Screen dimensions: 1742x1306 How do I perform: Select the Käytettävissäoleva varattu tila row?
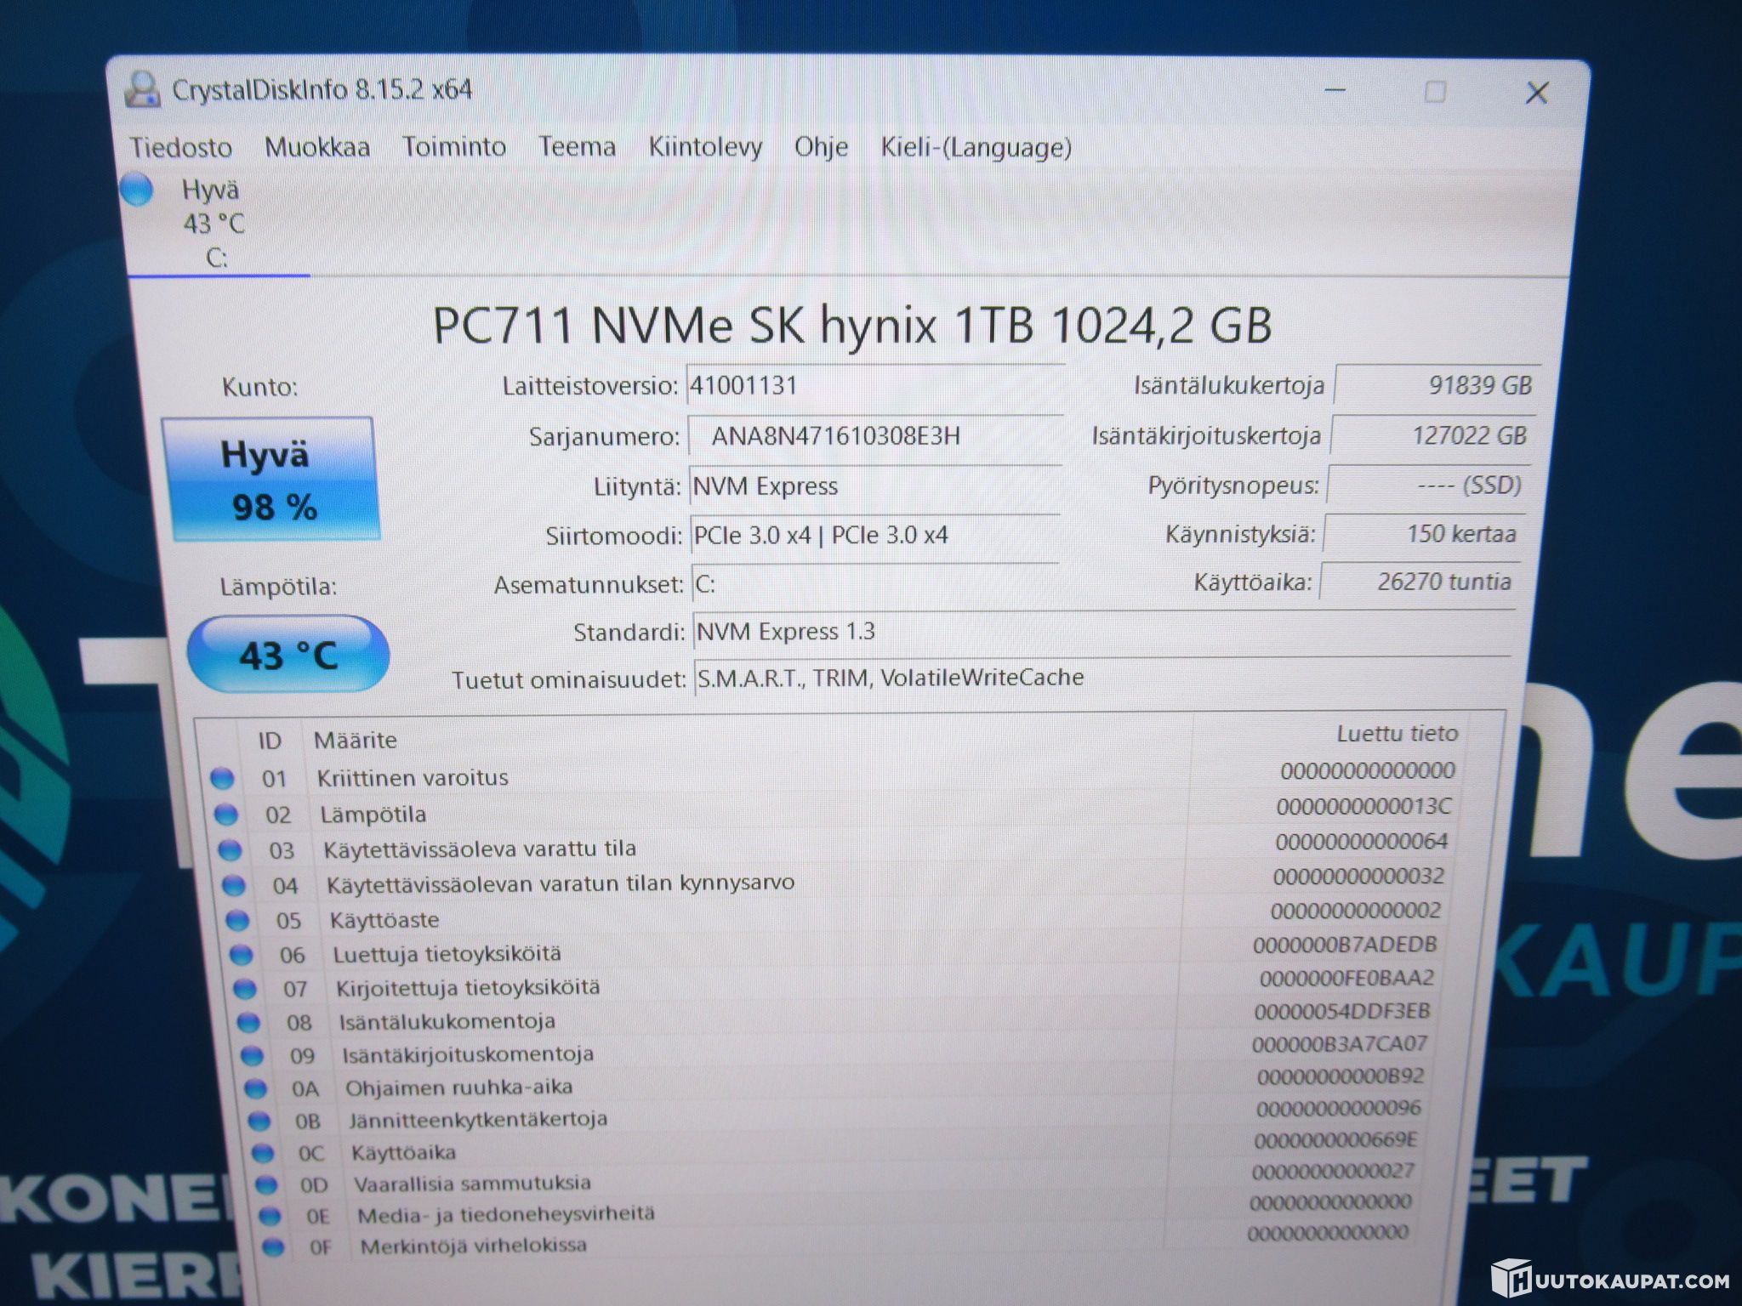(x=834, y=846)
